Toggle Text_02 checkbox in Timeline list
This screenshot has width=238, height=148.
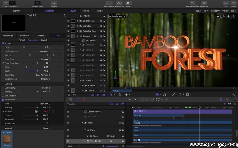click(x=68, y=141)
